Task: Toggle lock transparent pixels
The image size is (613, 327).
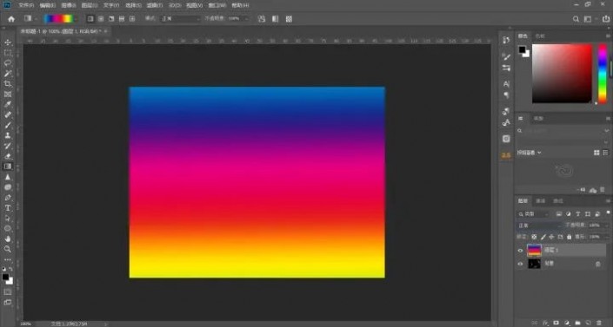Action: click(534, 237)
